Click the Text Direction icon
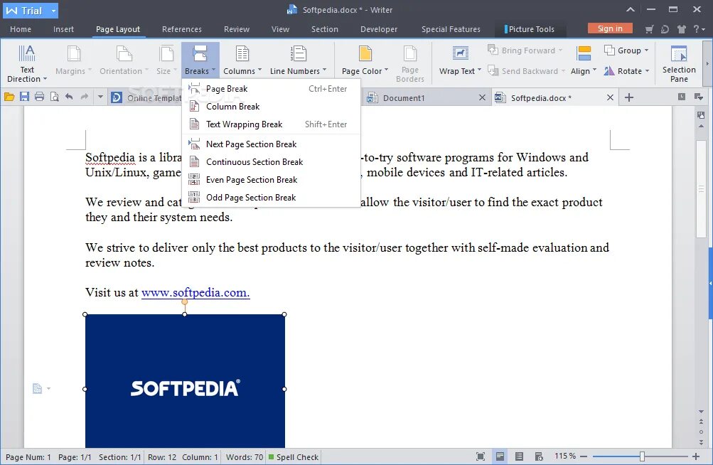This screenshot has width=713, height=465. coord(26,53)
